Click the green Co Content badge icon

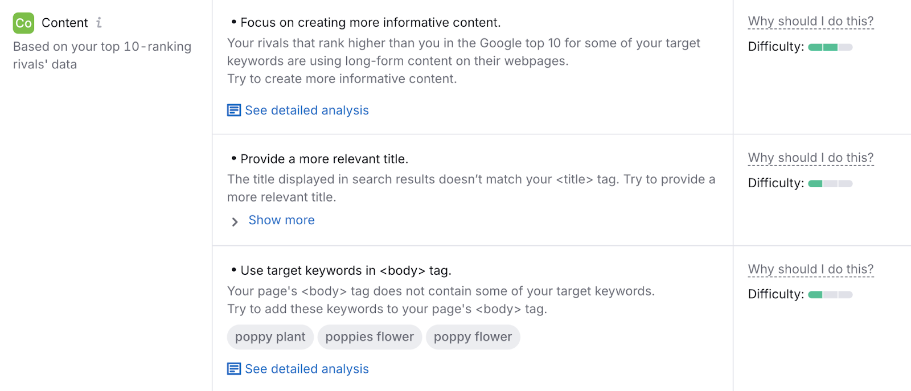[x=23, y=23]
